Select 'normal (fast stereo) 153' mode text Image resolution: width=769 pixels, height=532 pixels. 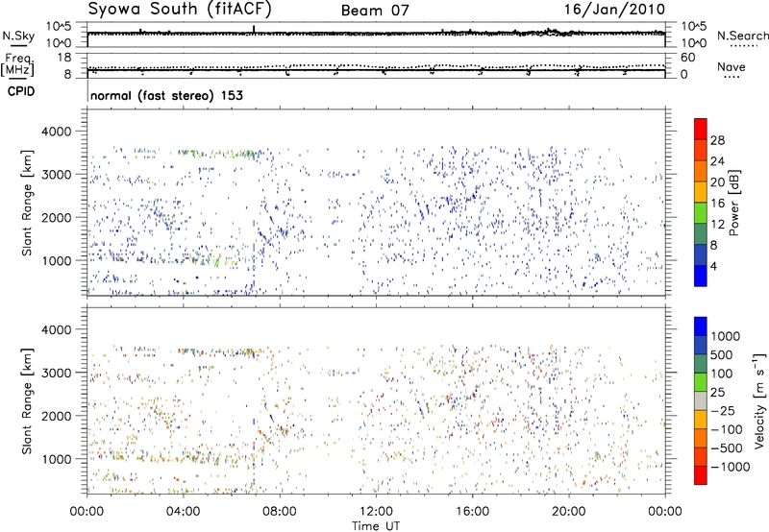[166, 95]
